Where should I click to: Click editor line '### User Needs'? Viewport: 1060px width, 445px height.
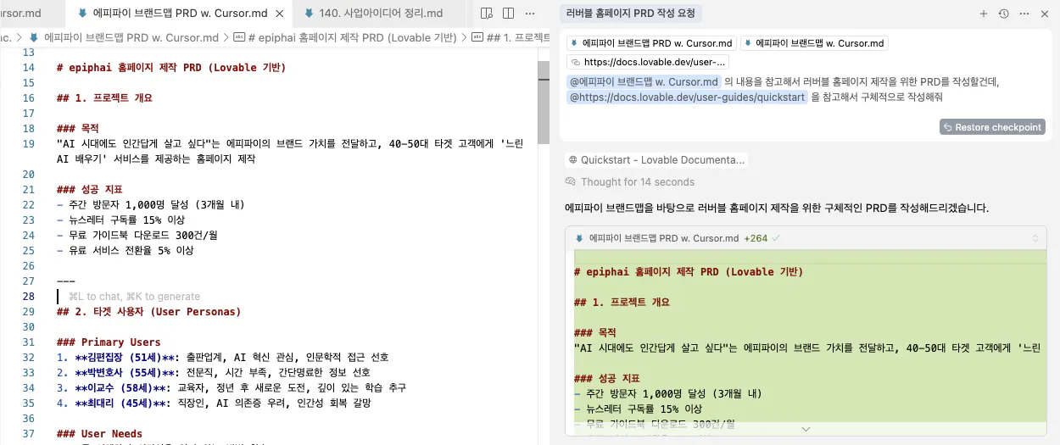coord(99,434)
